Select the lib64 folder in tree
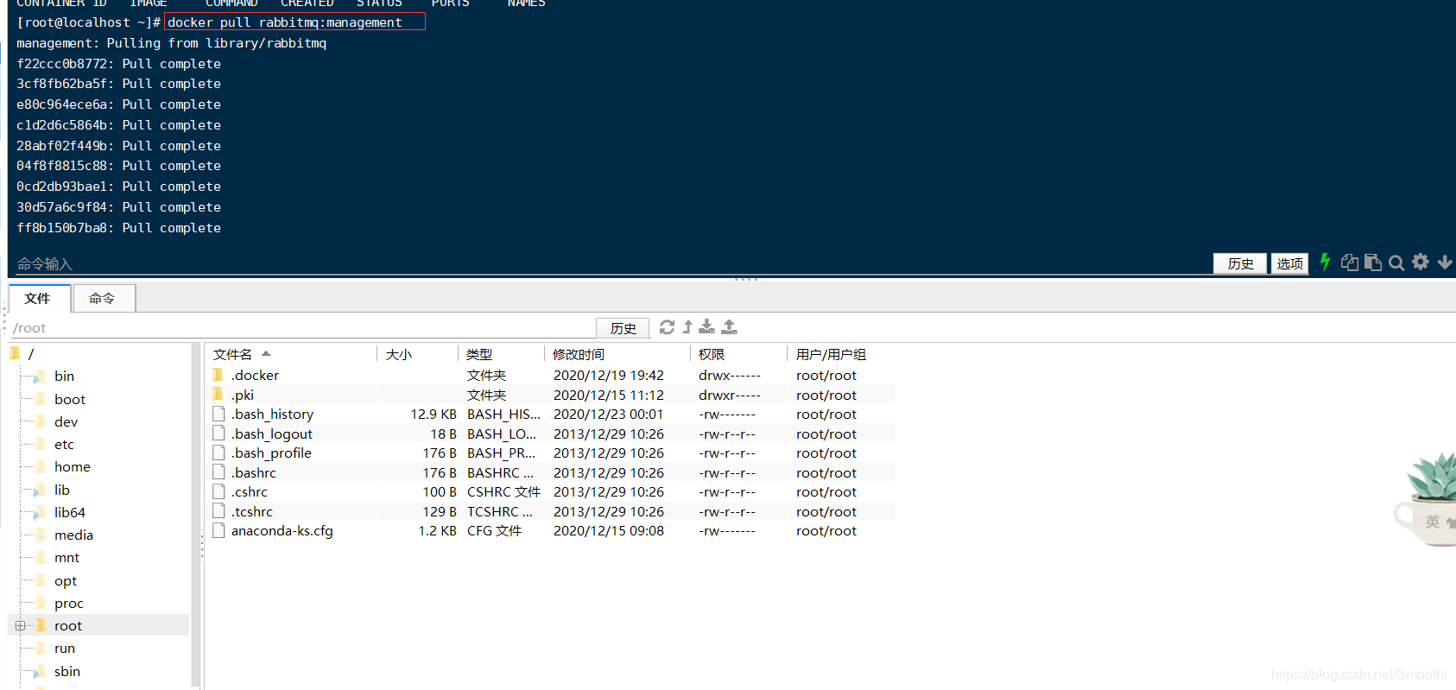Screen dimensions: 1456x690 (69, 512)
